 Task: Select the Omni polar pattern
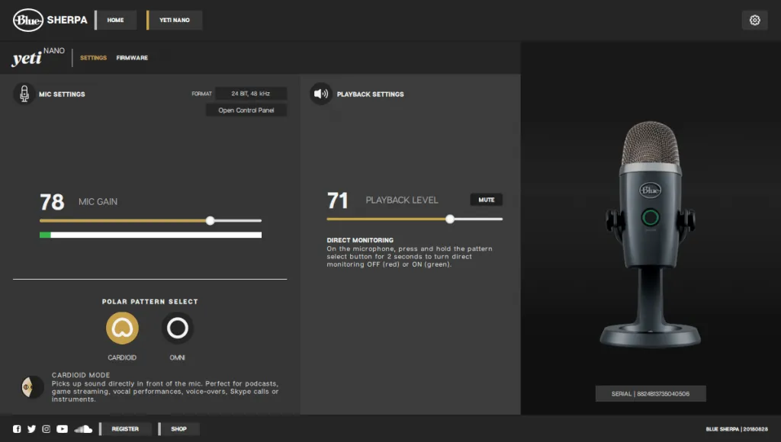click(x=178, y=328)
